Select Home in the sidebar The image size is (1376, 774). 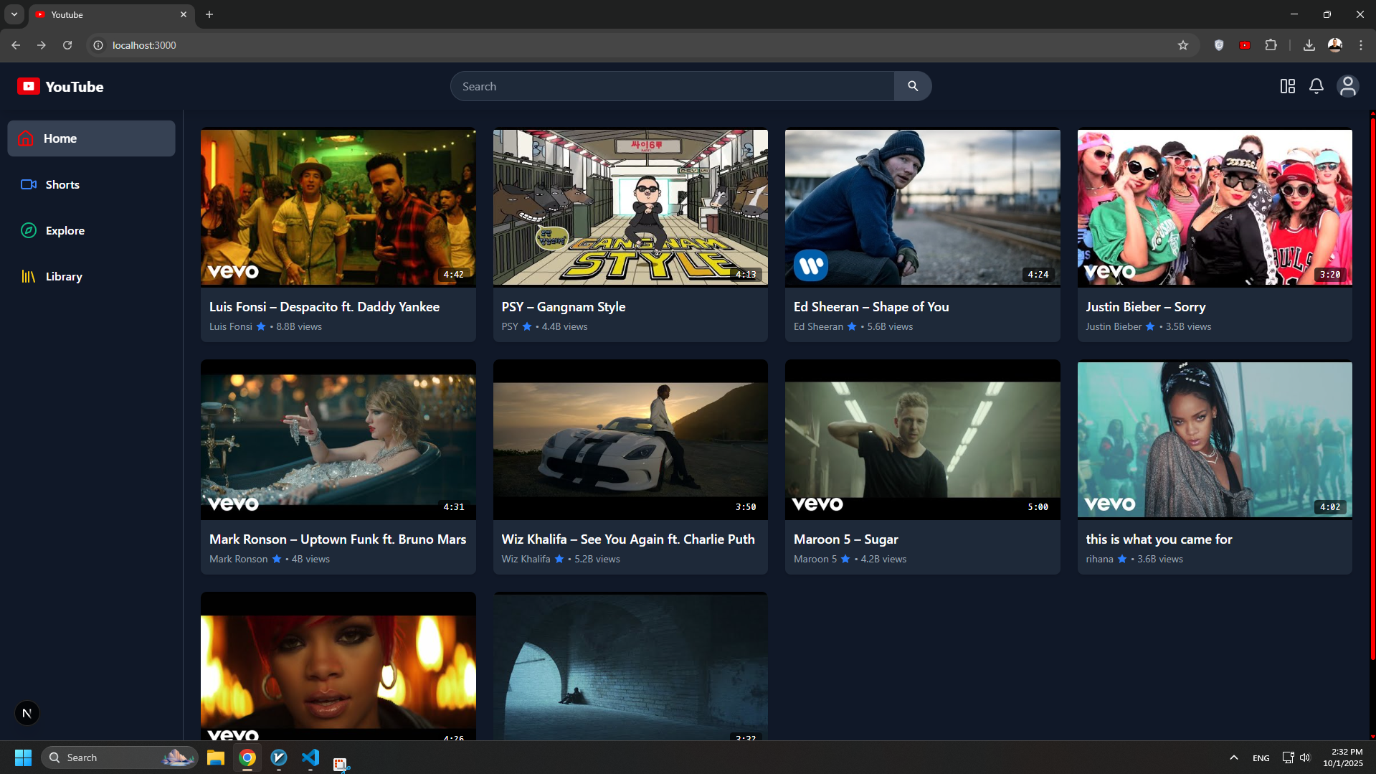click(91, 138)
